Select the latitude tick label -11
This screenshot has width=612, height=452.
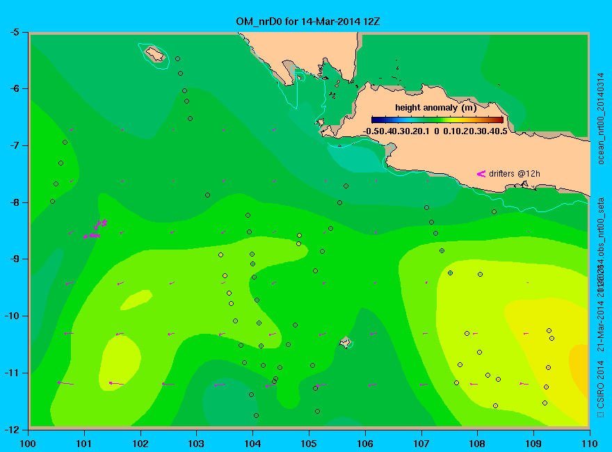click(11, 373)
